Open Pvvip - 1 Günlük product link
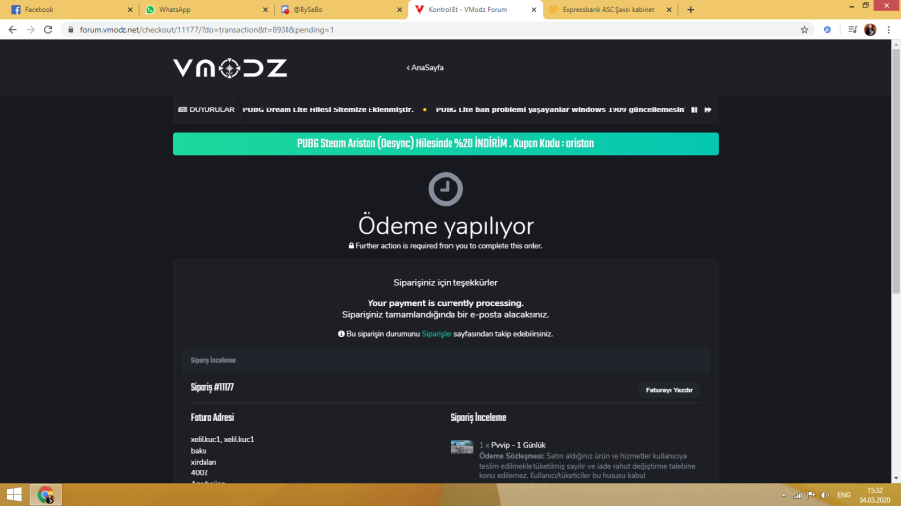This screenshot has width=901, height=506. point(519,445)
